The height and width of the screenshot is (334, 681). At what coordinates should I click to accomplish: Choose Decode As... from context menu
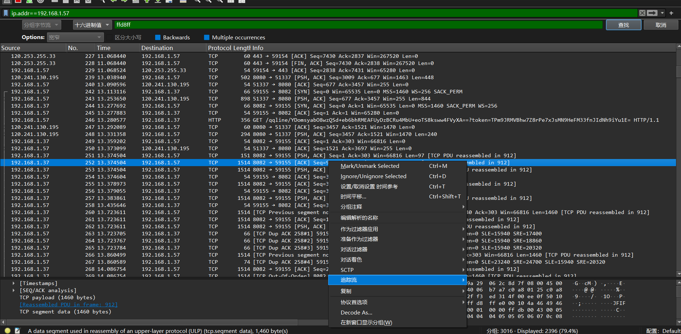click(356, 312)
